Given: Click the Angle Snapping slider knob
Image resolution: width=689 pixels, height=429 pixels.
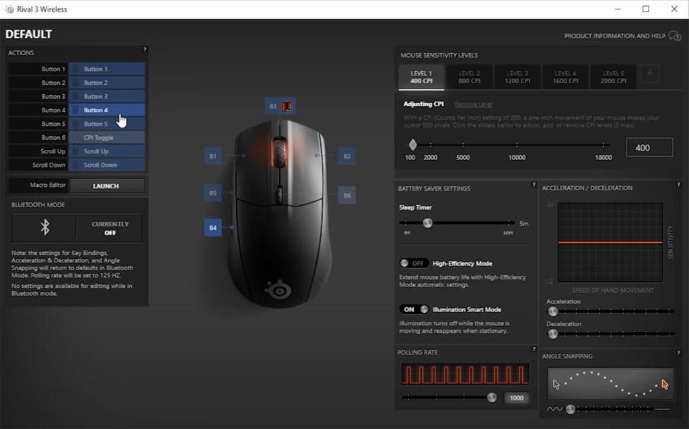Looking at the screenshot, I should tap(571, 409).
